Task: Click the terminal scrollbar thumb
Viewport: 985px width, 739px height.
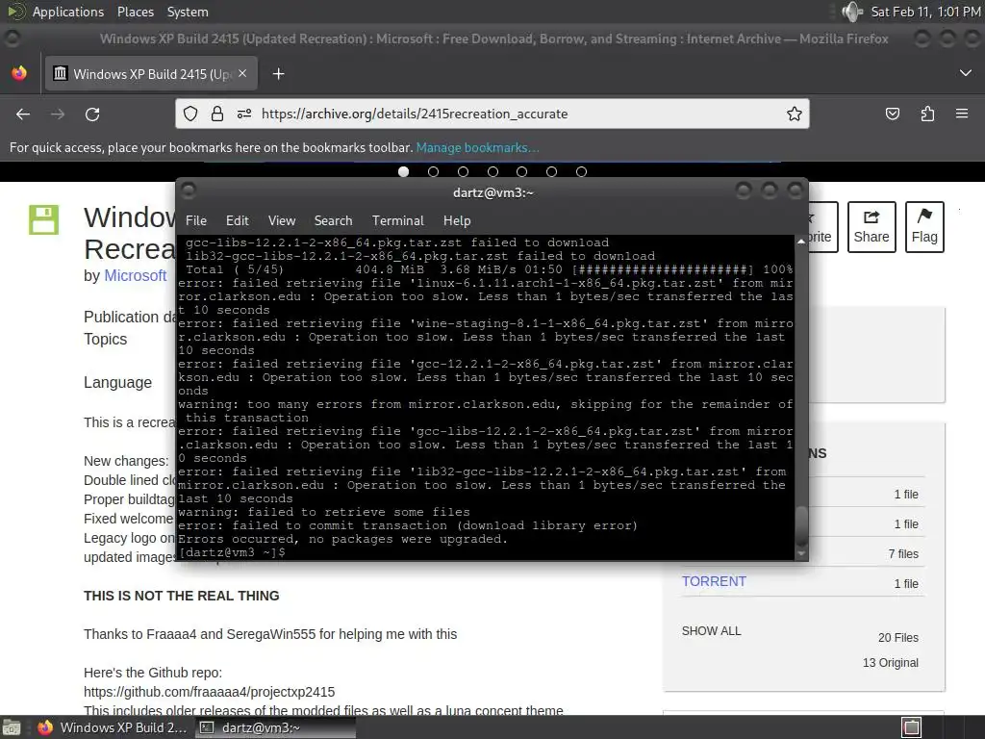Action: point(801,526)
